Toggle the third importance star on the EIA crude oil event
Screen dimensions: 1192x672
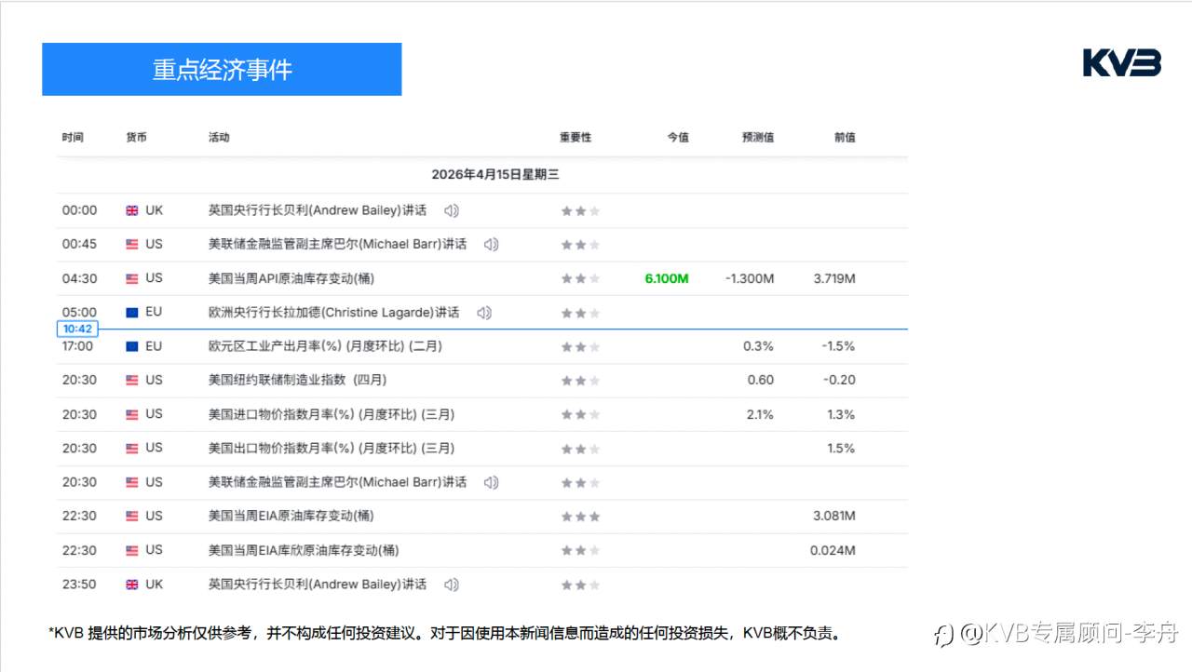(x=593, y=516)
